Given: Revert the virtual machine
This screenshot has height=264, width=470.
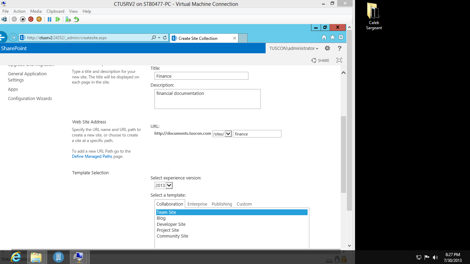Looking at the screenshot, I should [x=76, y=19].
